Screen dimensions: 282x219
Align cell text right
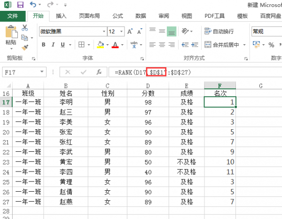[x=172, y=45]
